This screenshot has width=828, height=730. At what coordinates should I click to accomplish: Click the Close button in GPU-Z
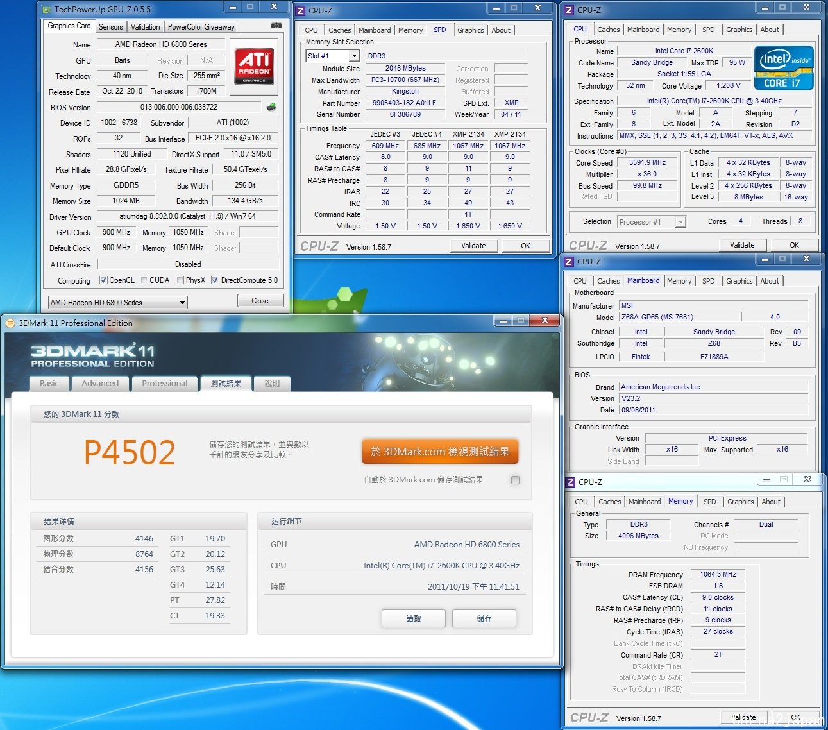260,301
